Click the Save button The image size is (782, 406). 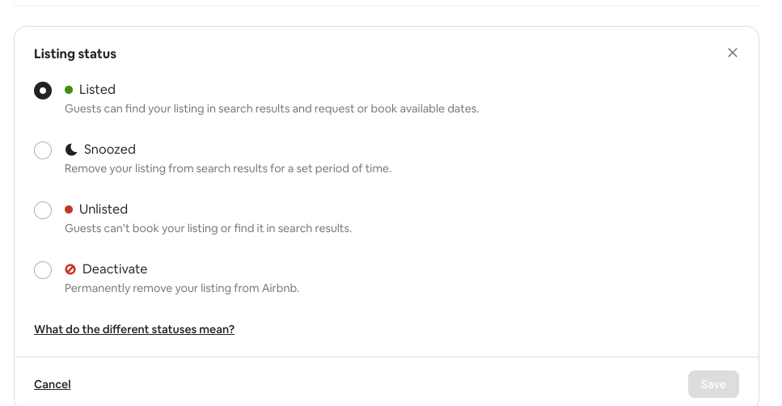tap(713, 384)
